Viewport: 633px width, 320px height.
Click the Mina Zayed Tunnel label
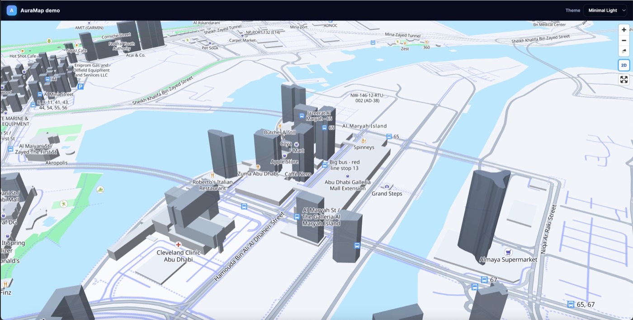(402, 34)
